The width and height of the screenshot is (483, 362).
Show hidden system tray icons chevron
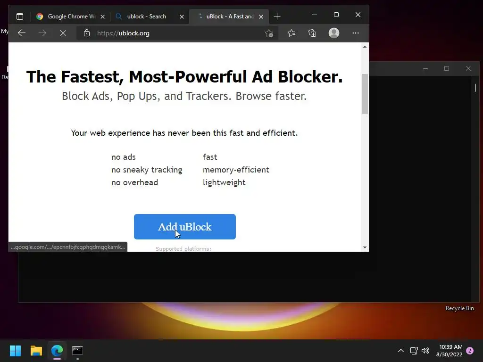pyautogui.click(x=401, y=351)
